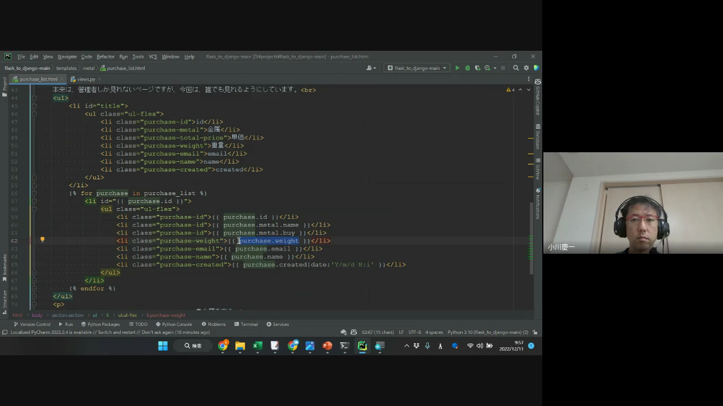The image size is (723, 406).
Task: Run with Coverage using the shield icon
Action: point(477,68)
